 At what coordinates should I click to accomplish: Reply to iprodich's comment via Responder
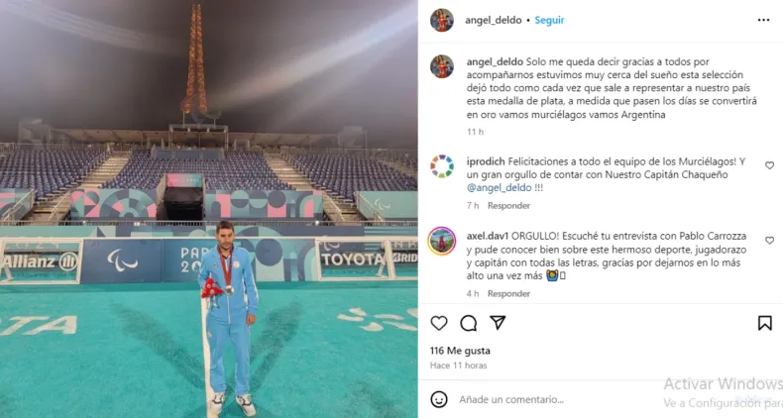pyautogui.click(x=508, y=205)
